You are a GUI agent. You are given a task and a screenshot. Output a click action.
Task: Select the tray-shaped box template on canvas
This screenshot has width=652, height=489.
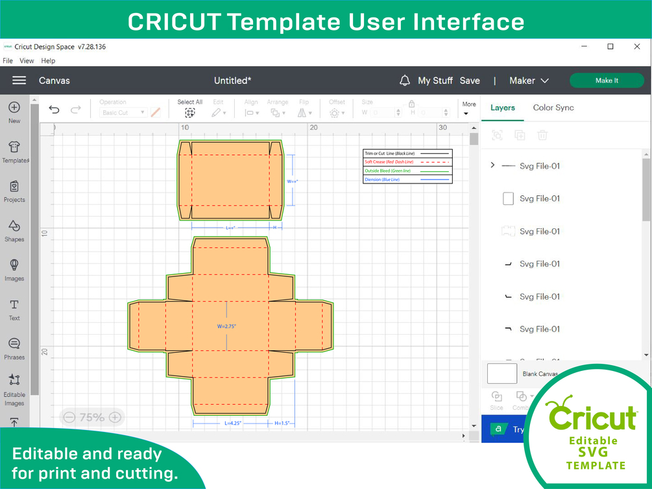pyautogui.click(x=230, y=180)
